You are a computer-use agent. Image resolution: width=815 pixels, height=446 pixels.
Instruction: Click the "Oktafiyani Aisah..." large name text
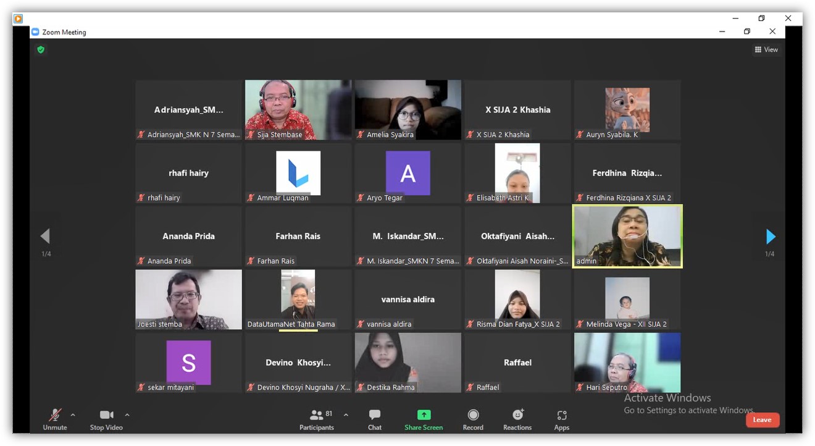(517, 236)
